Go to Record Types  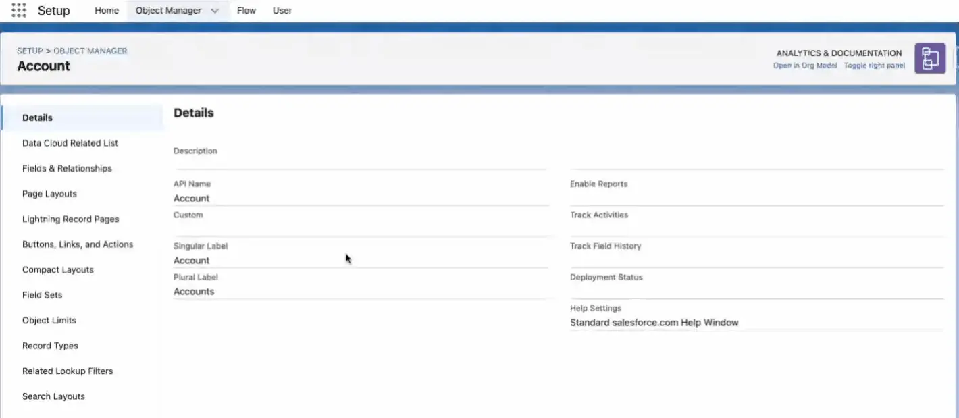50,346
